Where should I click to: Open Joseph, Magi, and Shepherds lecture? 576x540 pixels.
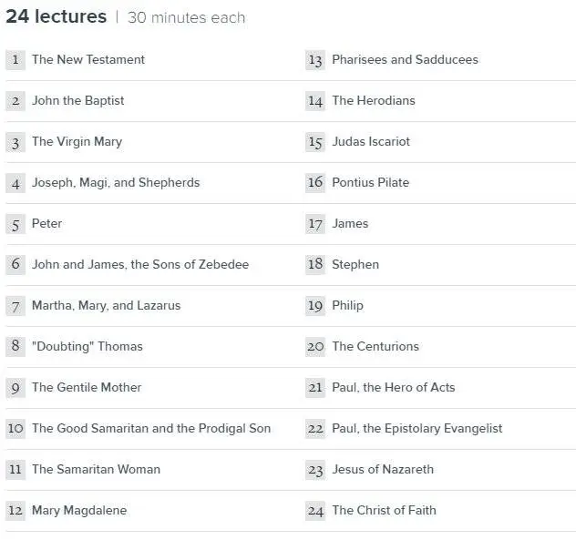(115, 183)
